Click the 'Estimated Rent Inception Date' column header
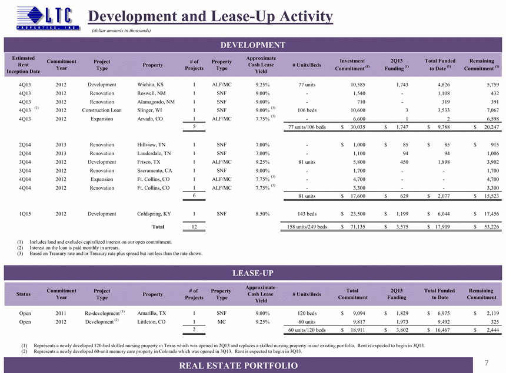Screen dimensions: 506x373 tap(23, 65)
